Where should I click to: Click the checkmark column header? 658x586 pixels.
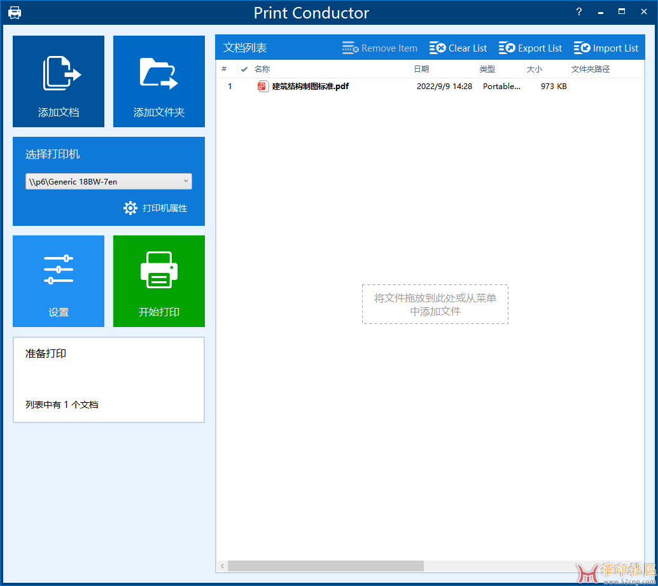click(x=244, y=69)
